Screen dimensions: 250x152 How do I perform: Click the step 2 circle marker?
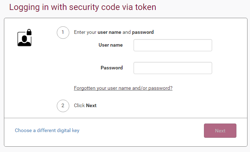coord(63,106)
